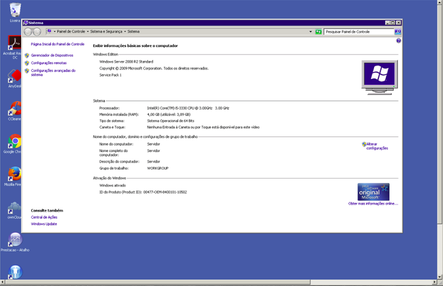This screenshot has height=286, width=443.
Task: Click the processor value Intel Core i5-3330 text
Action: 188,109
